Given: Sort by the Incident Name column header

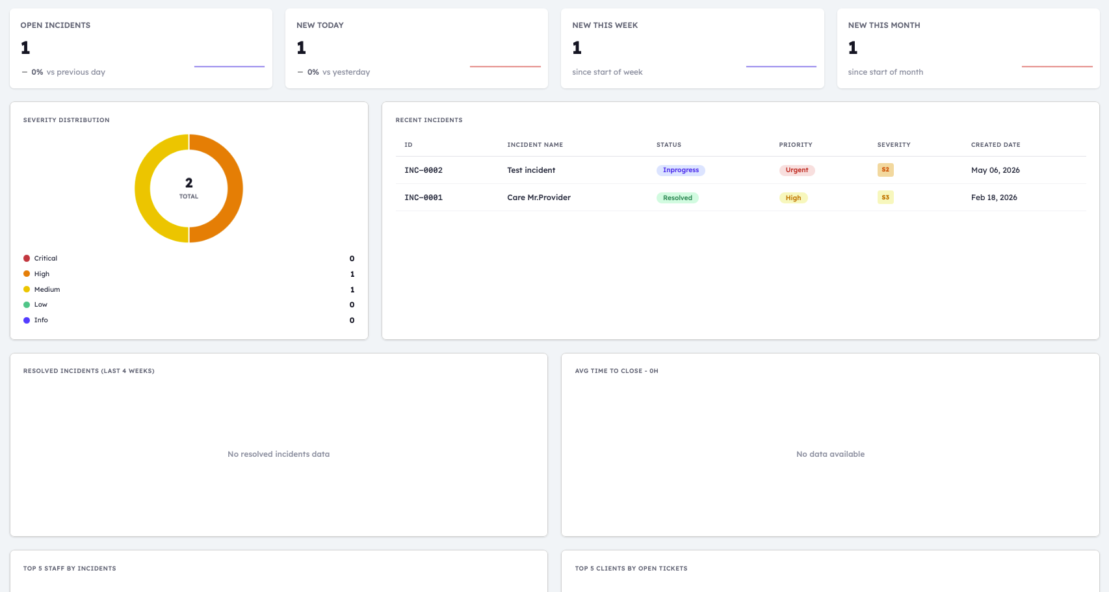Looking at the screenshot, I should [x=535, y=145].
